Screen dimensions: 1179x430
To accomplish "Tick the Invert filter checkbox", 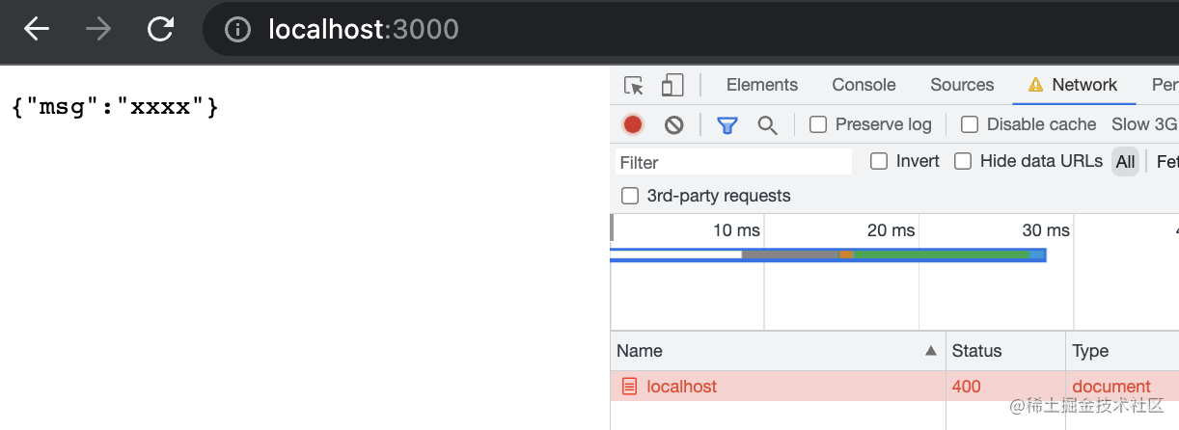I will [879, 161].
